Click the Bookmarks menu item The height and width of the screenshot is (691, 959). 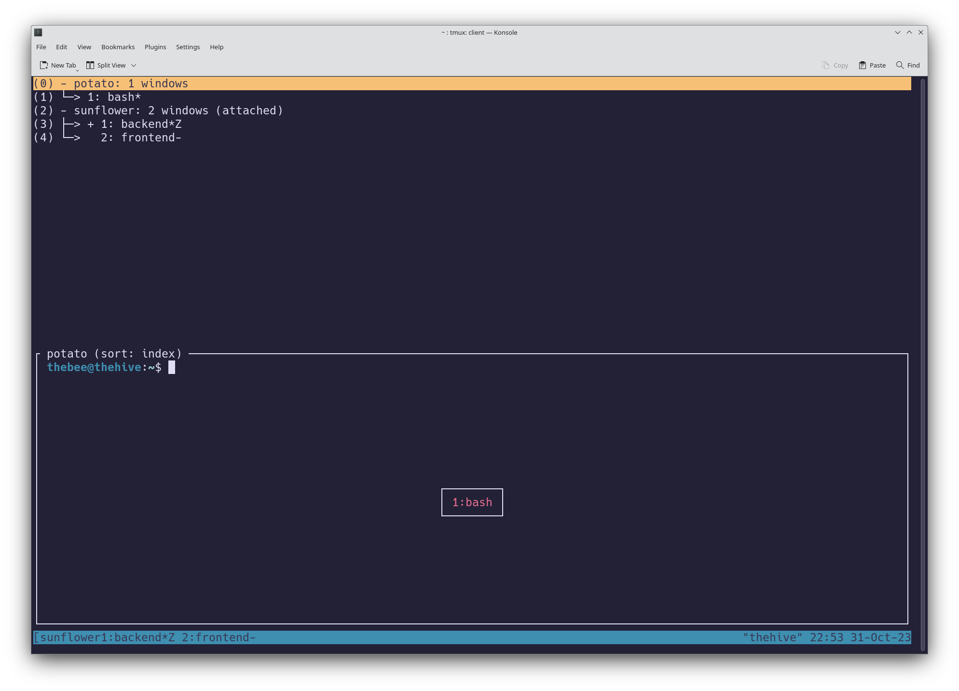118,46
